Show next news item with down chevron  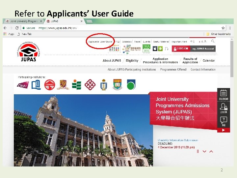click(x=204, y=151)
